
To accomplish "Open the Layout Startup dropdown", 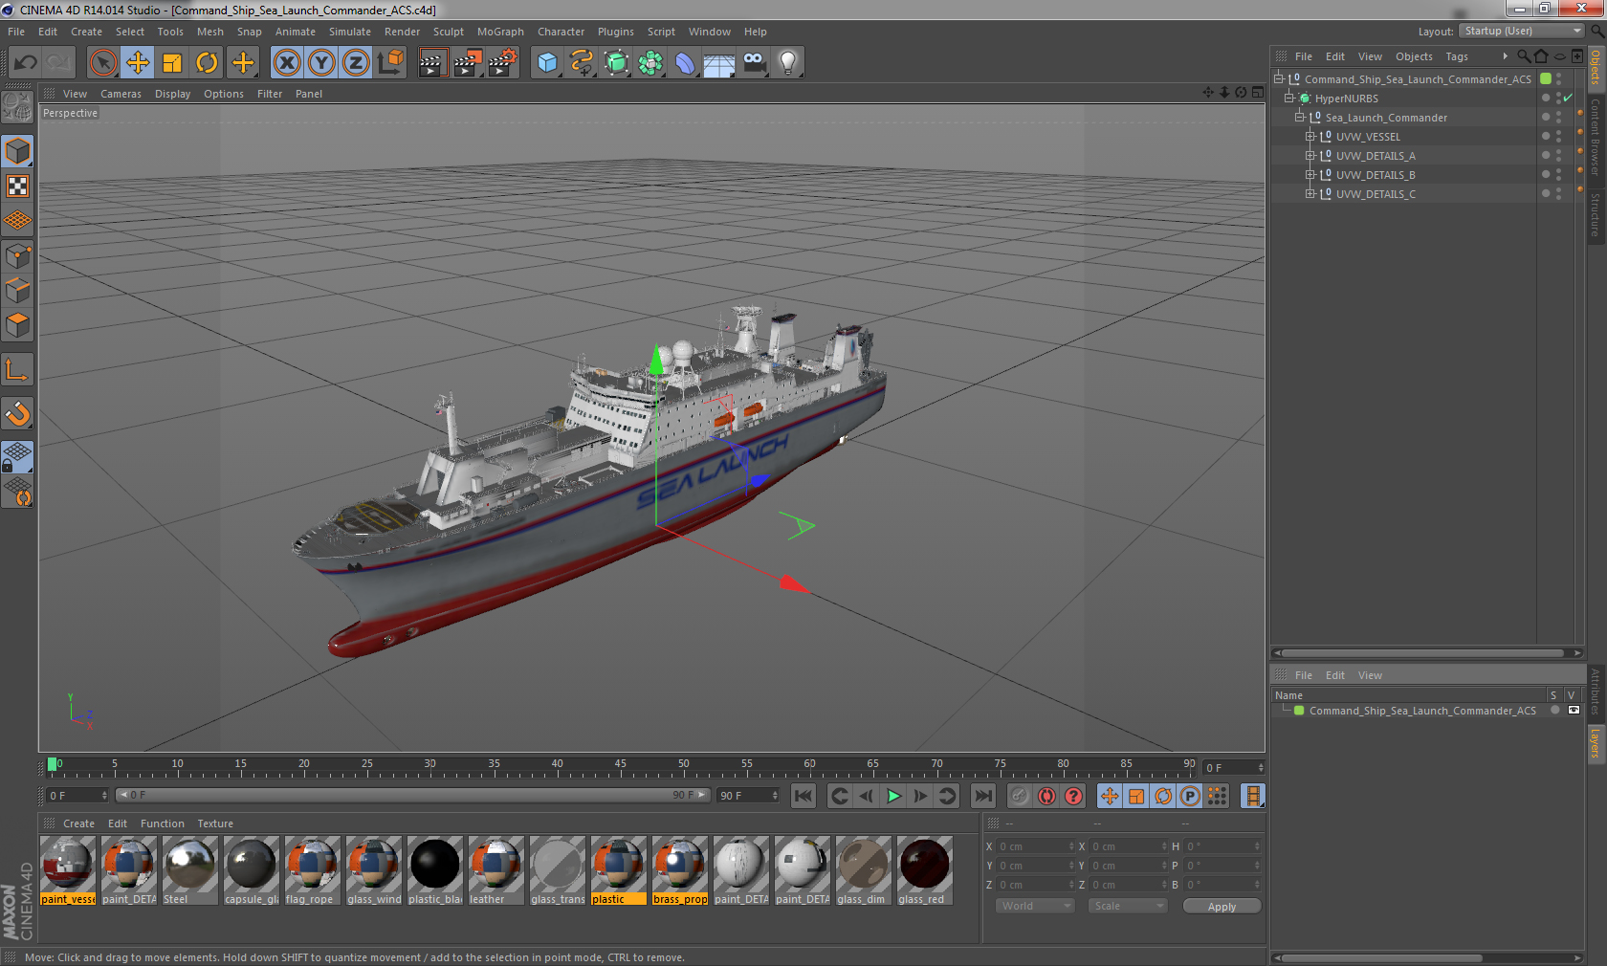I will tap(1523, 31).
